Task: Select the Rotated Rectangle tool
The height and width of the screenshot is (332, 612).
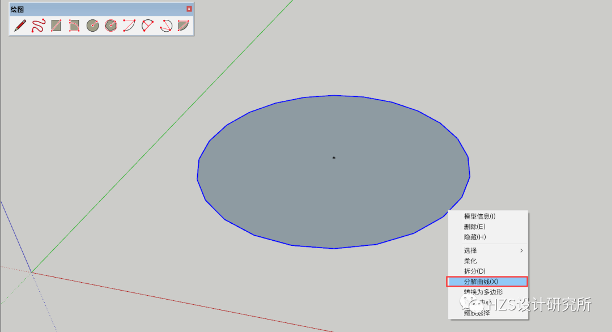Action: click(74, 25)
